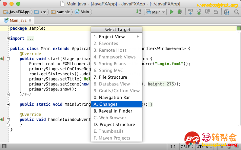The image size is (241, 150).
Task: Collapse the start method fold marker
Action: [8, 59]
